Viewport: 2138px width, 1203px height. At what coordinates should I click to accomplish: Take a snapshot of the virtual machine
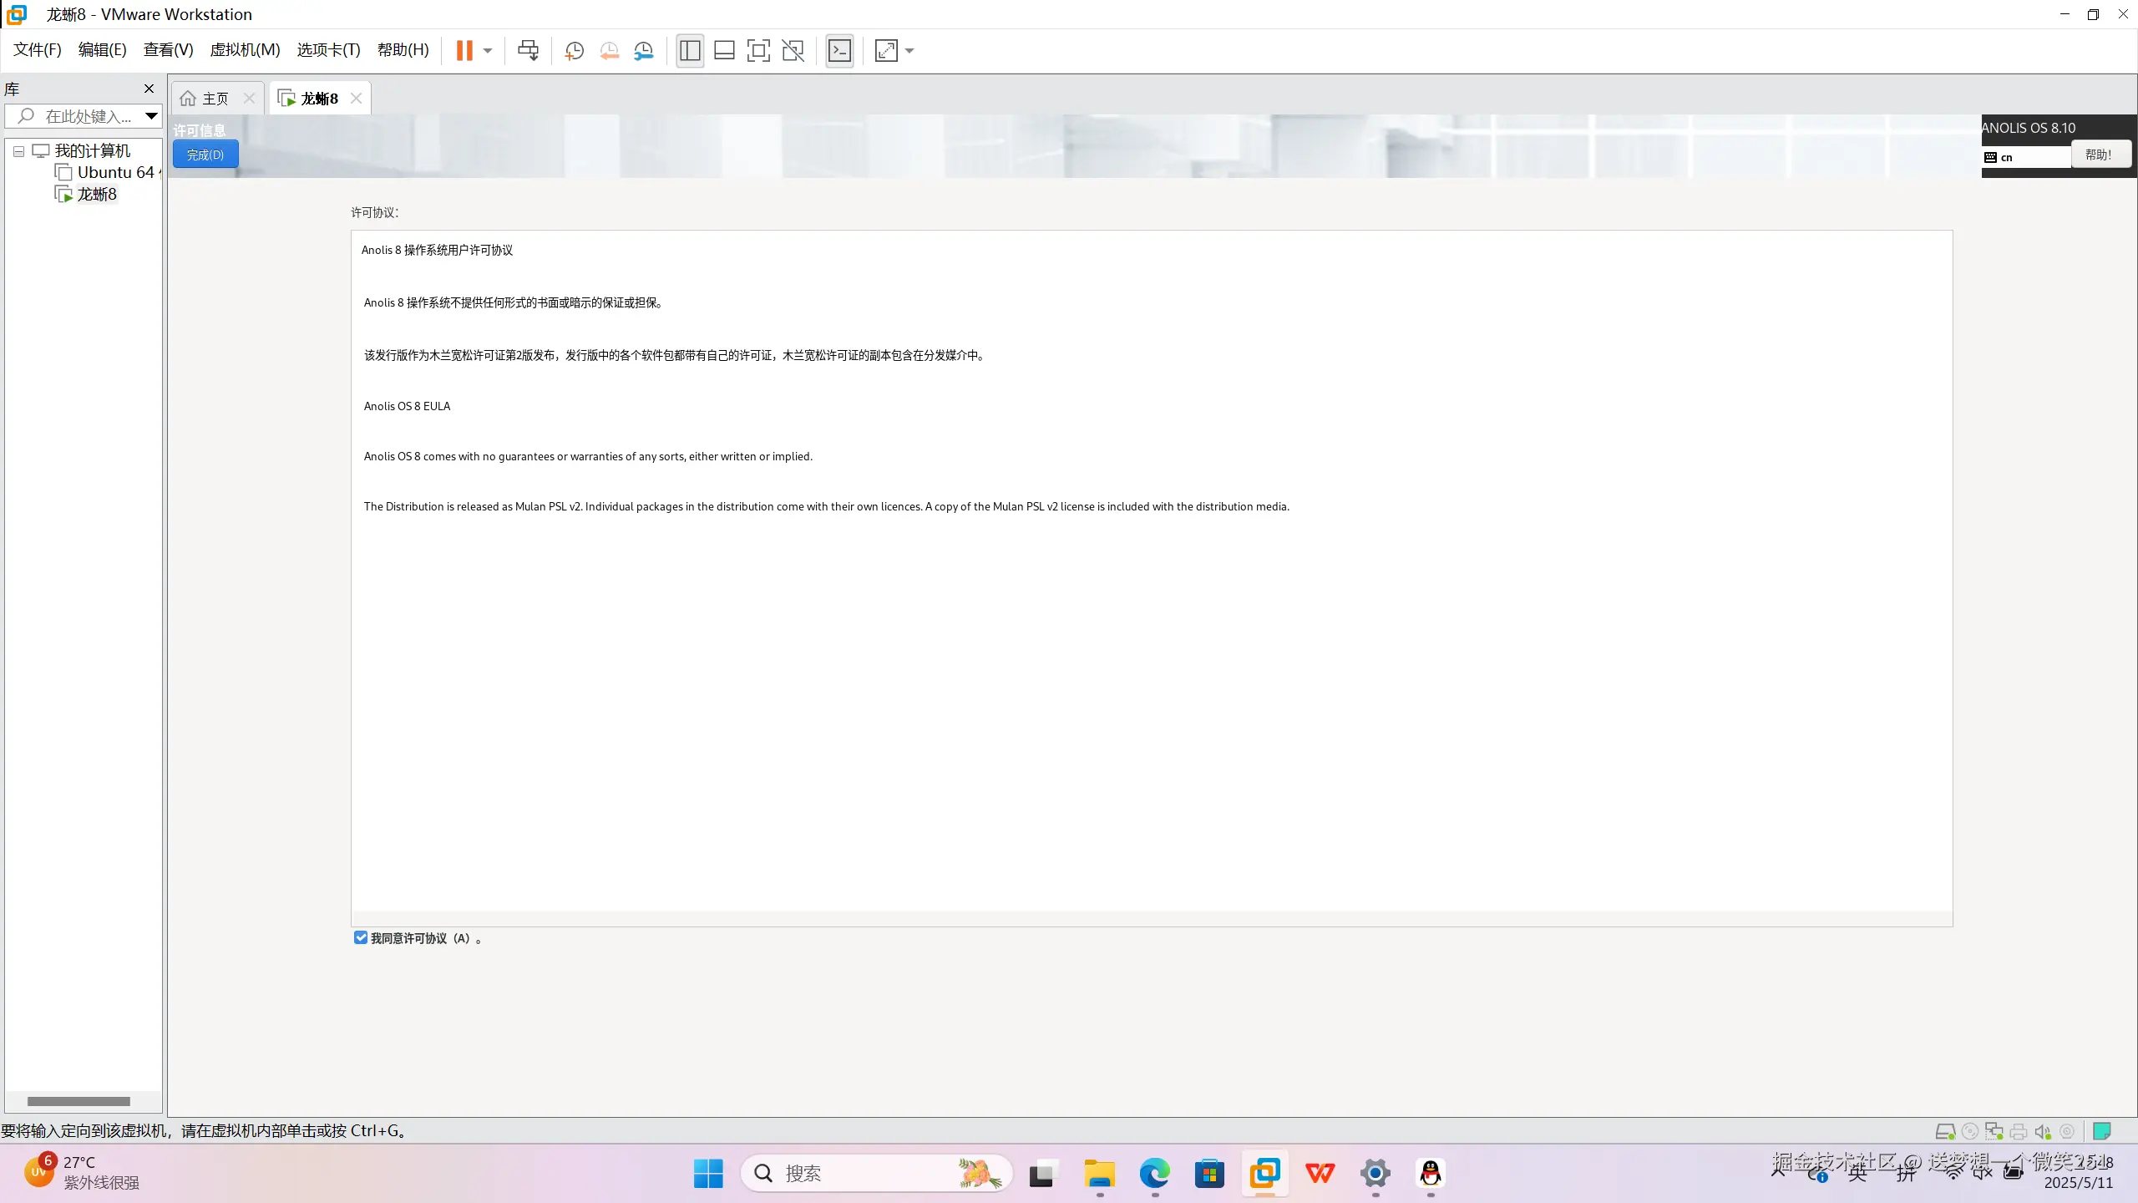pyautogui.click(x=574, y=51)
